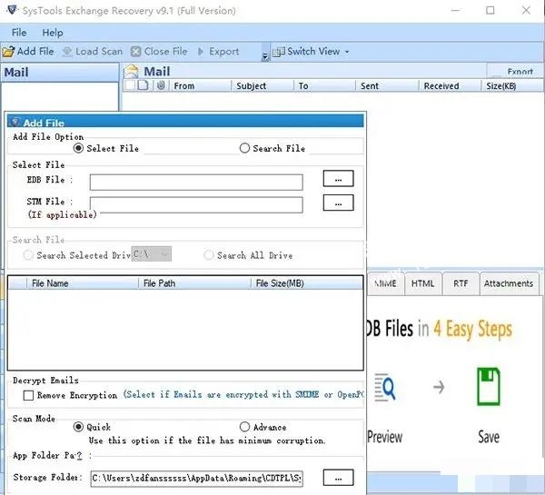Click the File Name column header

pyautogui.click(x=83, y=283)
